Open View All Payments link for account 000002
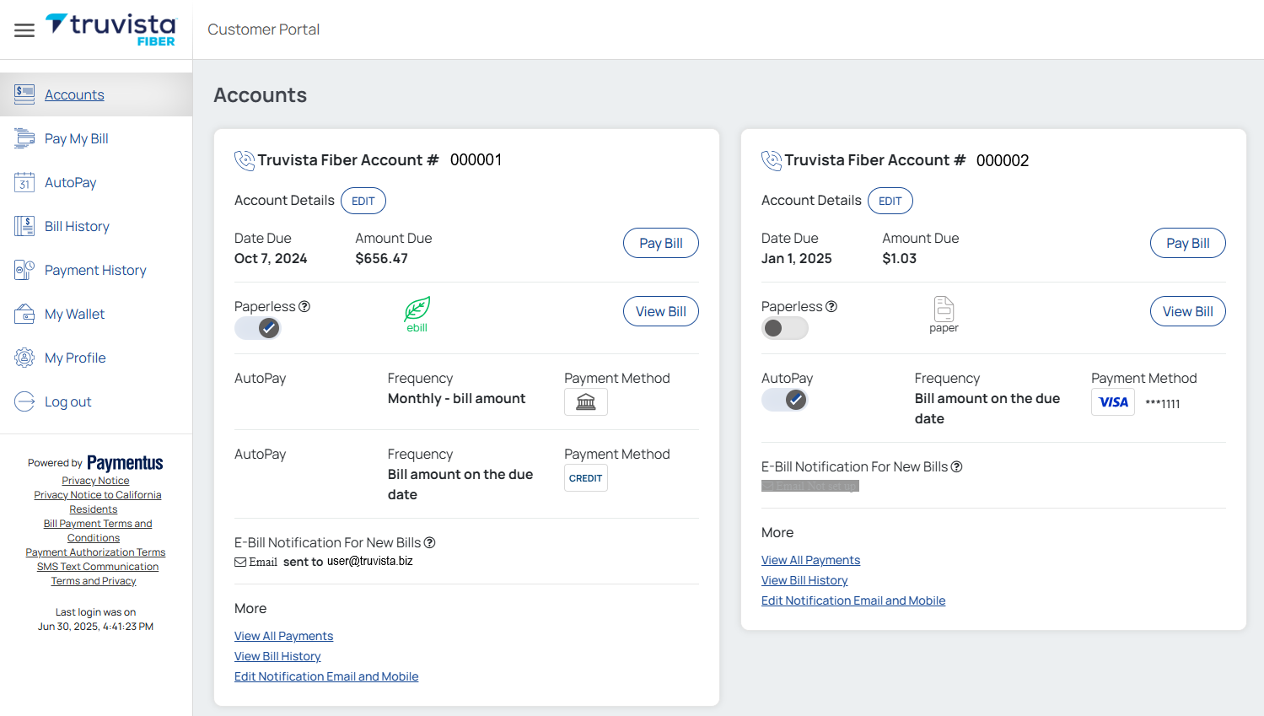 [x=810, y=560]
